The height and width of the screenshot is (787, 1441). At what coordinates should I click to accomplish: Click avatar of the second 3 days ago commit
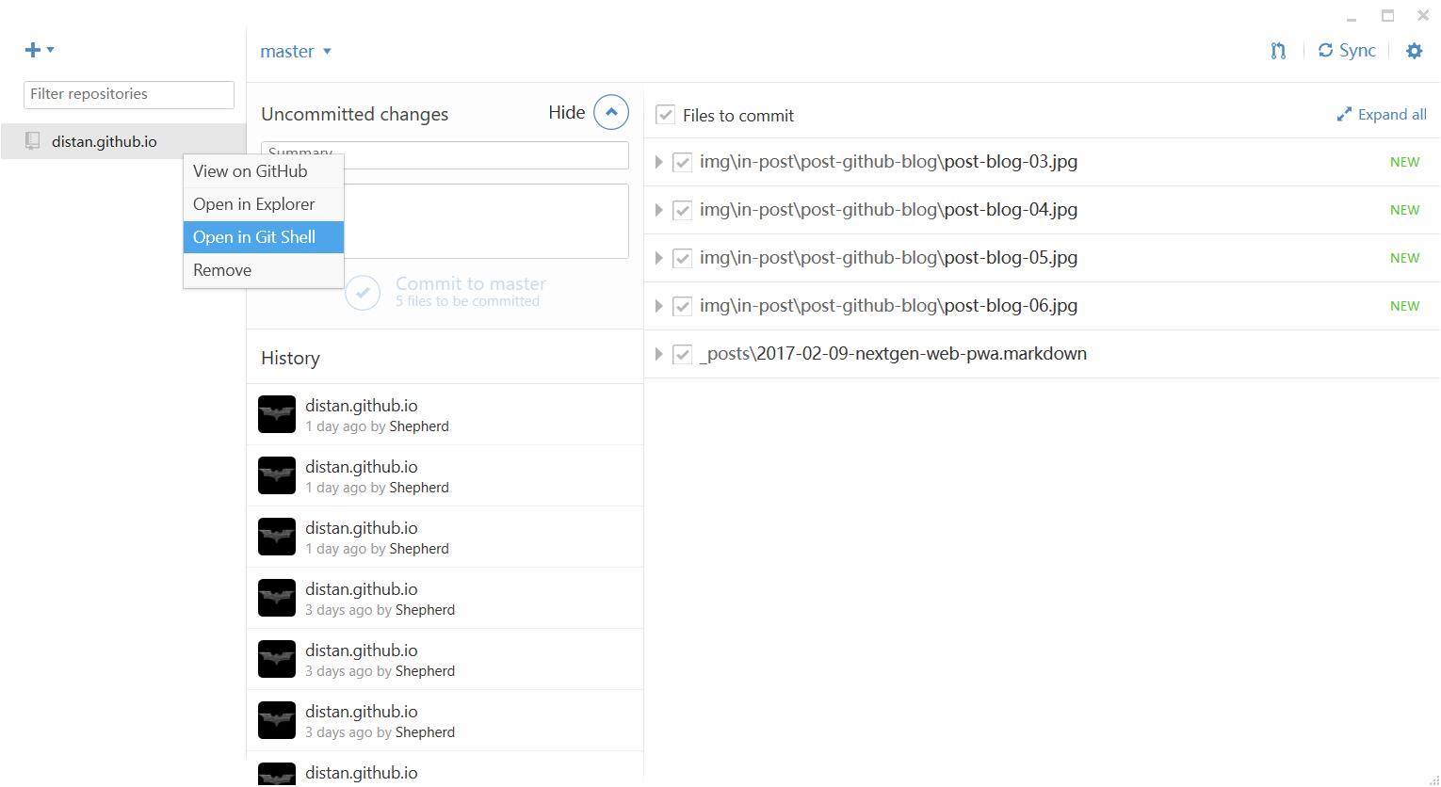coord(277,659)
